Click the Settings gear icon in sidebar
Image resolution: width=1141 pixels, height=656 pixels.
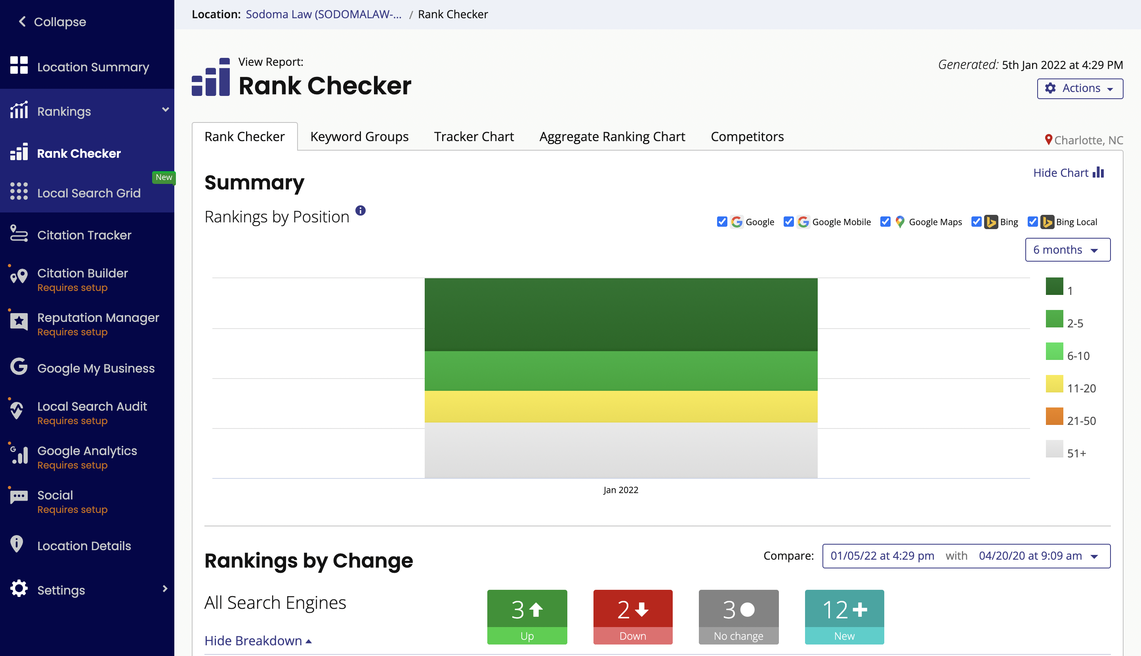click(x=19, y=588)
